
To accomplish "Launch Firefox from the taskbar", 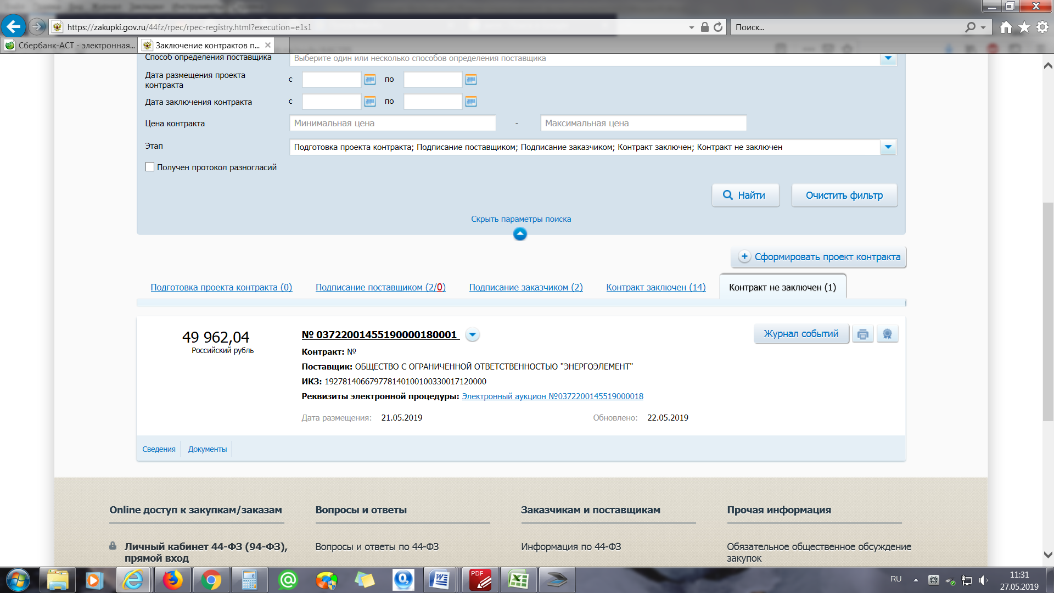I will pos(172,580).
